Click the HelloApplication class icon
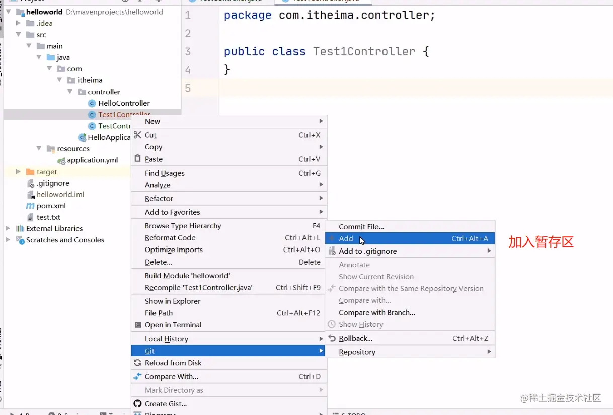The image size is (613, 415). [82, 137]
